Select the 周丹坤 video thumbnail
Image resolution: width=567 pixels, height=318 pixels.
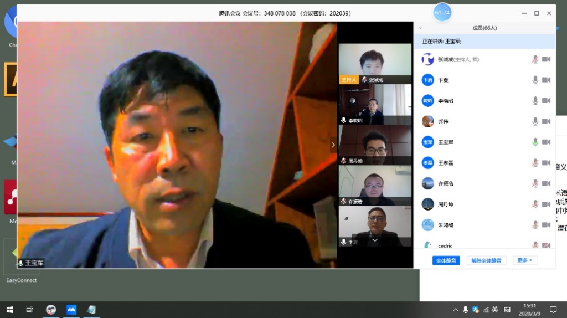[x=375, y=145]
